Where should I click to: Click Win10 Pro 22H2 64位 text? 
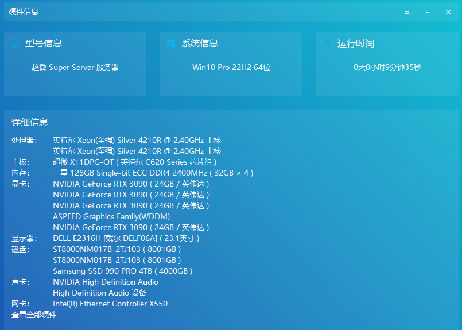pyautogui.click(x=231, y=67)
